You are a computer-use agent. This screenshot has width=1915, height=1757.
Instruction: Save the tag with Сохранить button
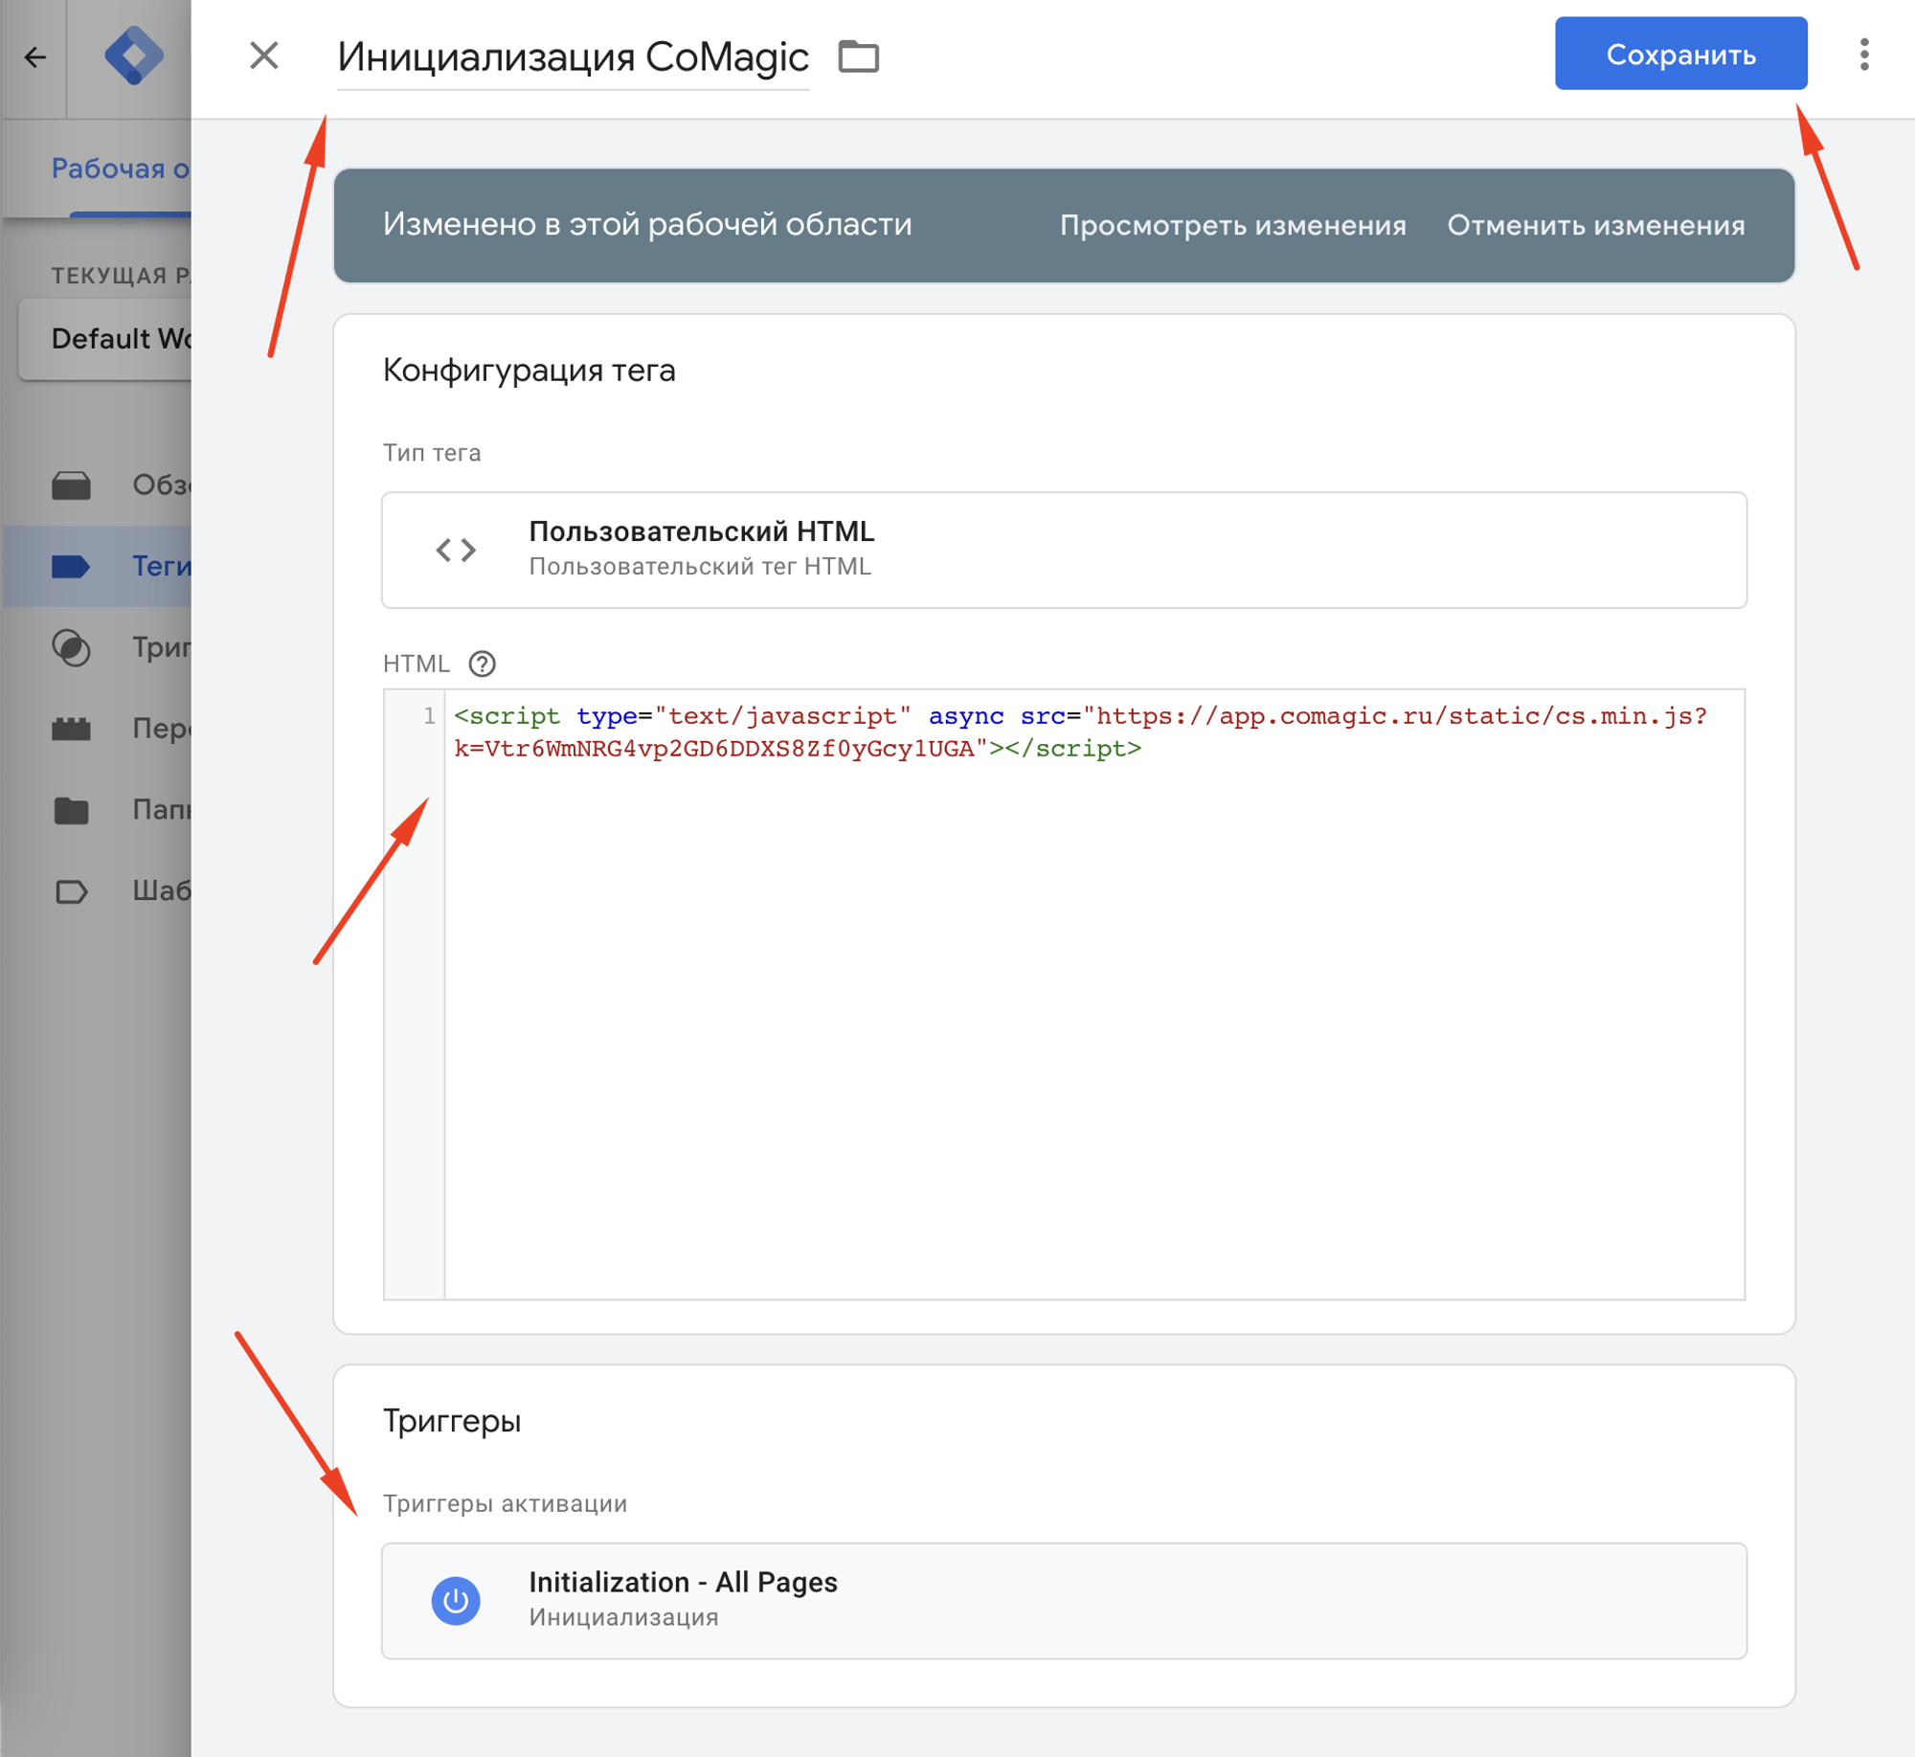[1680, 54]
